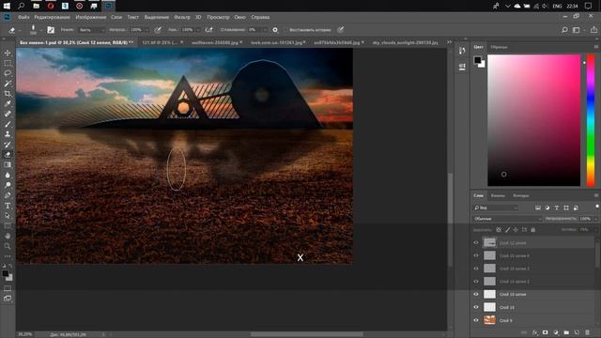This screenshot has width=601, height=338.
Task: Select the Pen tool
Action: (x=8, y=195)
